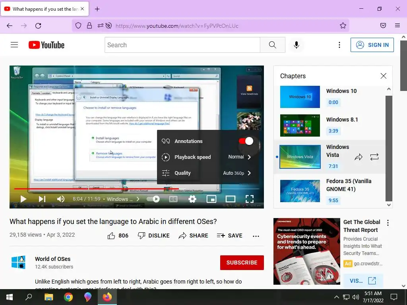The image size is (407, 305).
Task: Click the SHARE button
Action: point(194,236)
